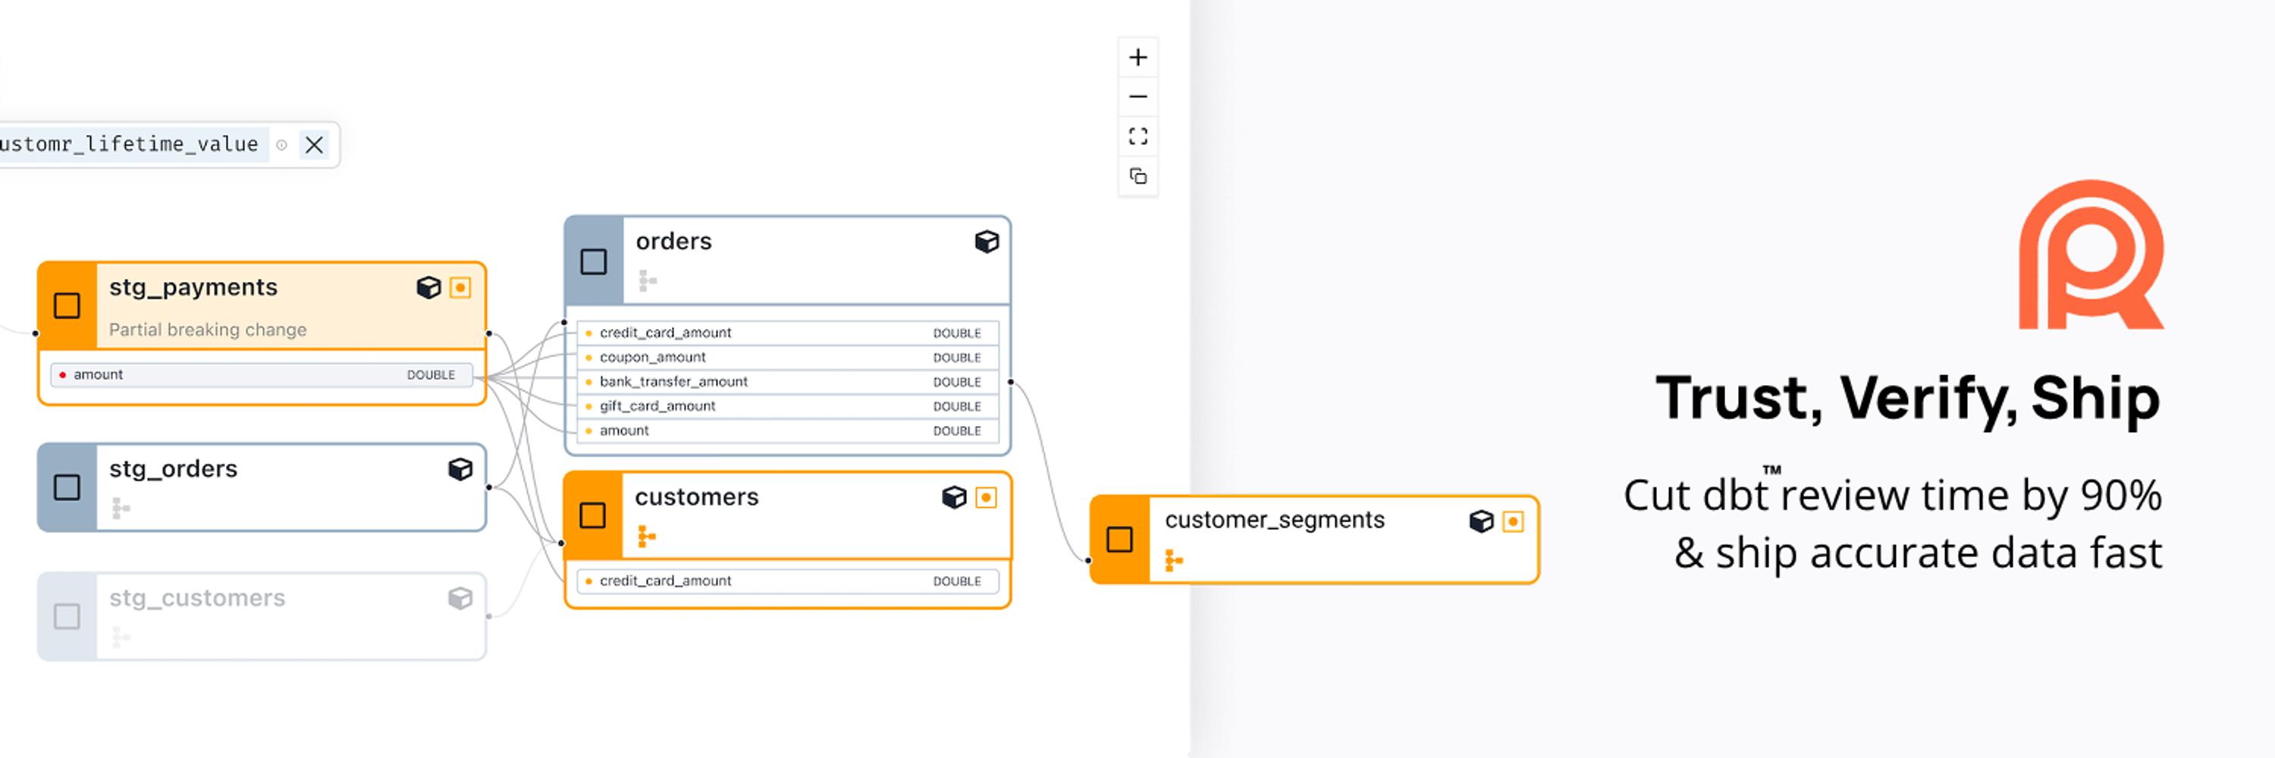Click the model cube icon on customer_segments
The height and width of the screenshot is (758, 2275).
[x=1481, y=522]
